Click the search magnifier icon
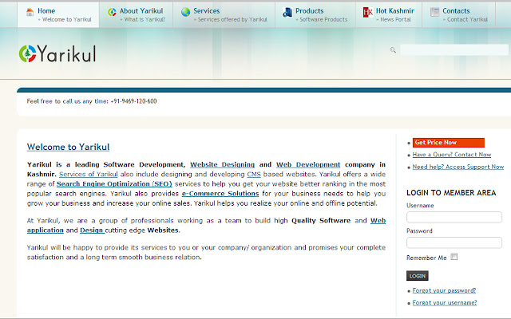This screenshot has width=511, height=319. coord(393,49)
